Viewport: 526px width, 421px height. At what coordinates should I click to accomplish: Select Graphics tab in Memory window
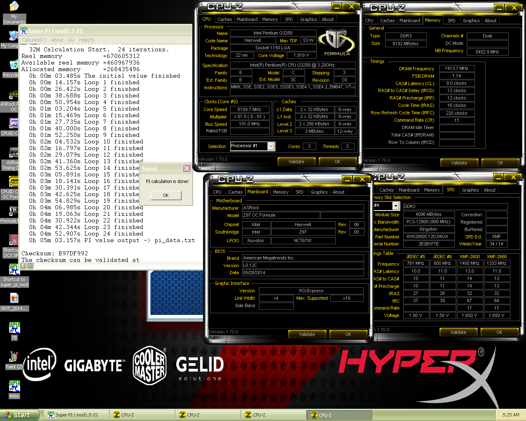tap(471, 21)
